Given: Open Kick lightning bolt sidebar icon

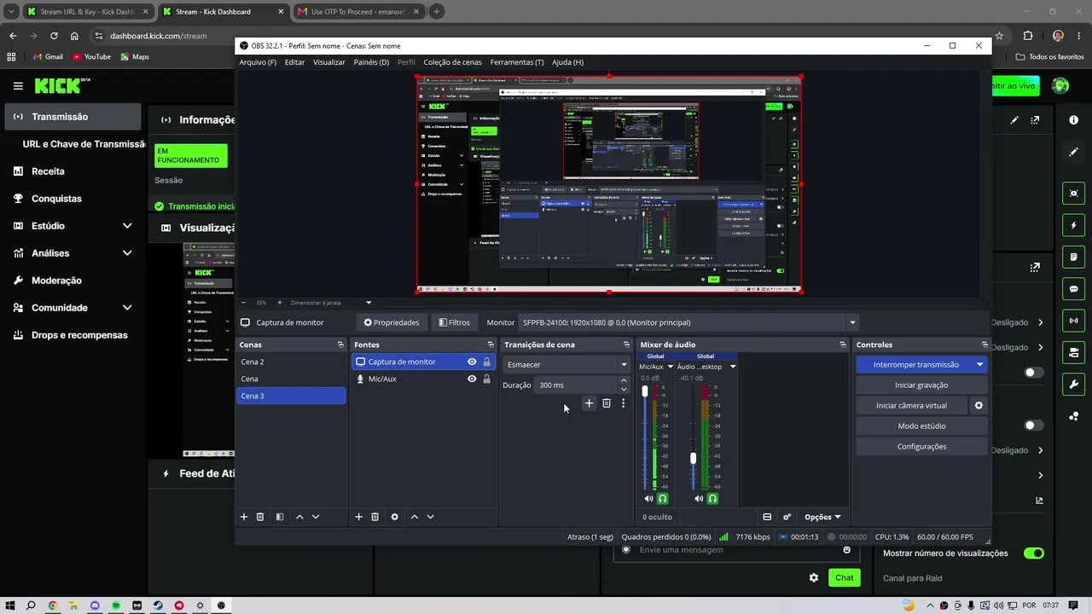Looking at the screenshot, I should tap(1074, 225).
